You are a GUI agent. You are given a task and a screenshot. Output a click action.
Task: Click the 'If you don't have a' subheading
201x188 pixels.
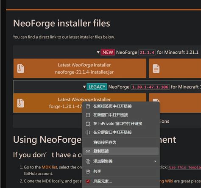tap(47, 155)
